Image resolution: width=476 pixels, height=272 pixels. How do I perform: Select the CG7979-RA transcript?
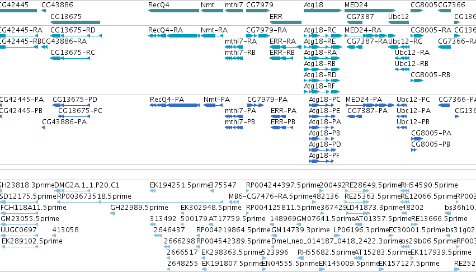[258, 36]
